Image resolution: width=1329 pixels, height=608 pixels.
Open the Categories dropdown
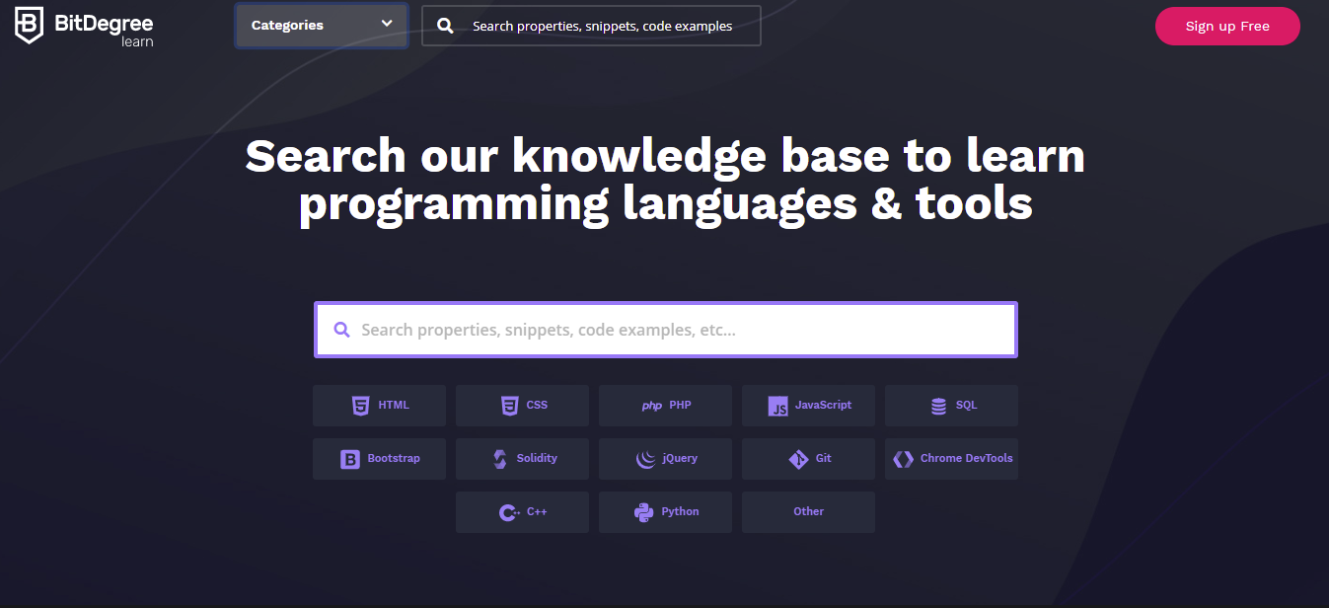(322, 26)
